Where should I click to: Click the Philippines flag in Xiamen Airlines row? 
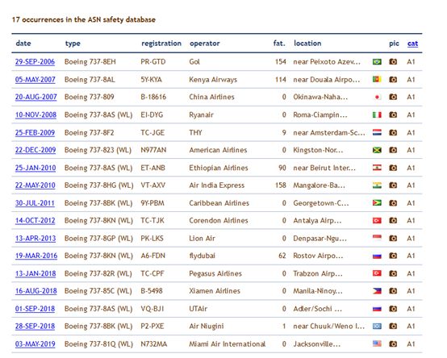click(x=377, y=291)
